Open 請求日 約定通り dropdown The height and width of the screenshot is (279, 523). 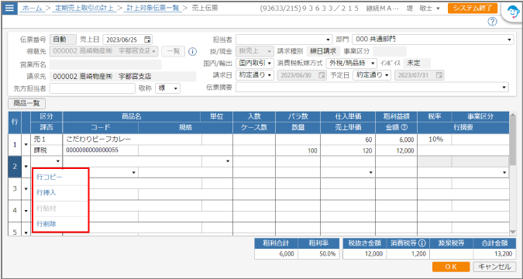pos(255,75)
